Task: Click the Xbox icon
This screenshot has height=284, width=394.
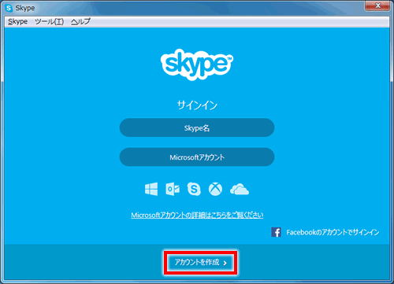Action: 215,189
